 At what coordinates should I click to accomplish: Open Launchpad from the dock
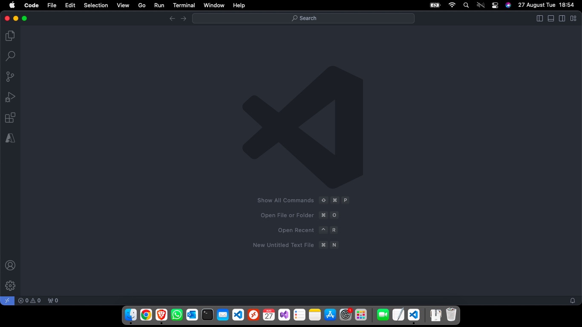tap(361, 315)
